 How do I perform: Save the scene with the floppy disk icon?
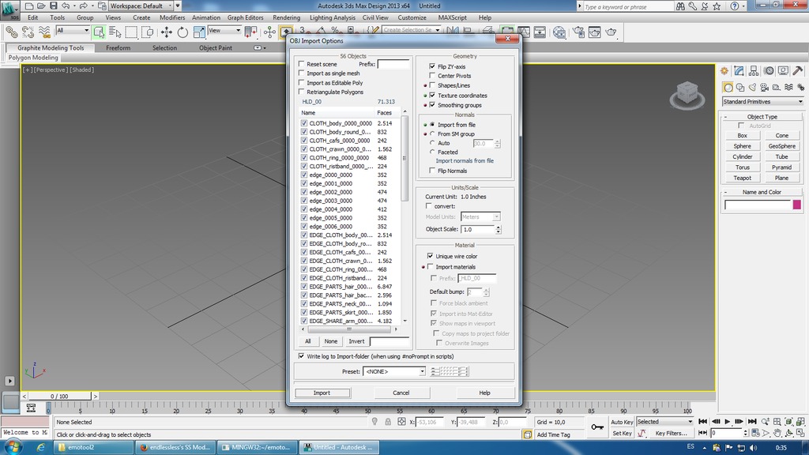(x=53, y=6)
